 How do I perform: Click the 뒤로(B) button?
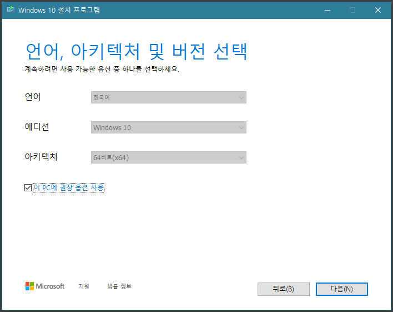(284, 289)
